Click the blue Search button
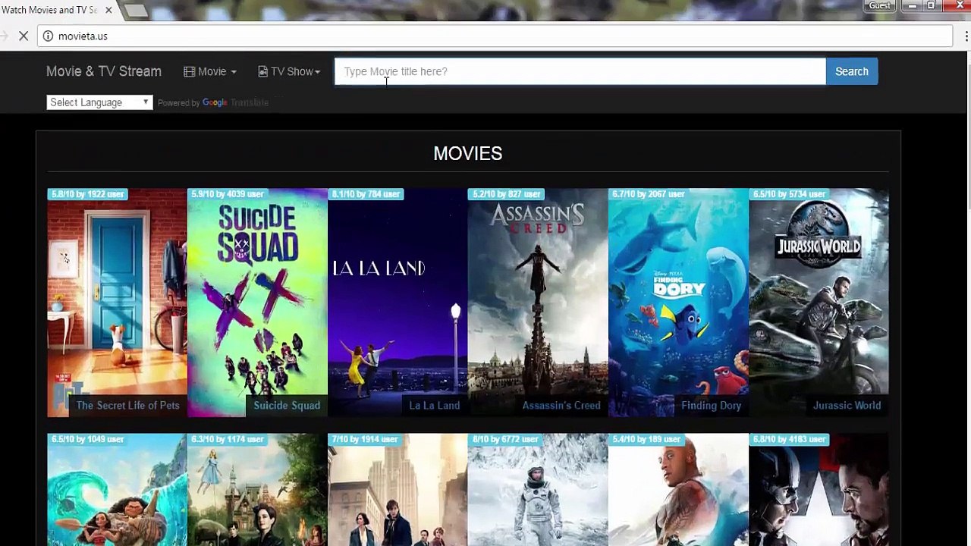Image resolution: width=971 pixels, height=546 pixels. click(x=851, y=71)
